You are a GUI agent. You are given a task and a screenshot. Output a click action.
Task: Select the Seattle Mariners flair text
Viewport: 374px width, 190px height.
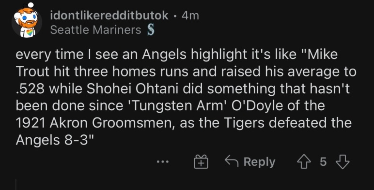[x=95, y=30]
